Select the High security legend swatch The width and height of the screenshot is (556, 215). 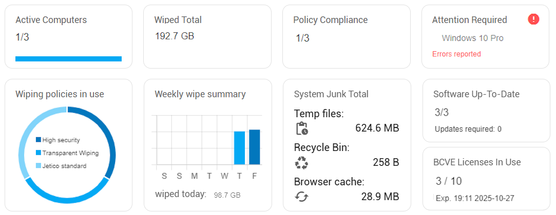(39, 140)
